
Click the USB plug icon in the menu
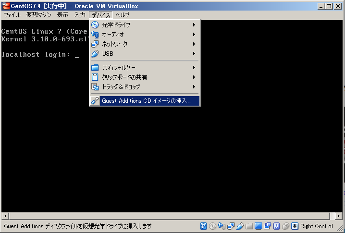tap(95, 53)
